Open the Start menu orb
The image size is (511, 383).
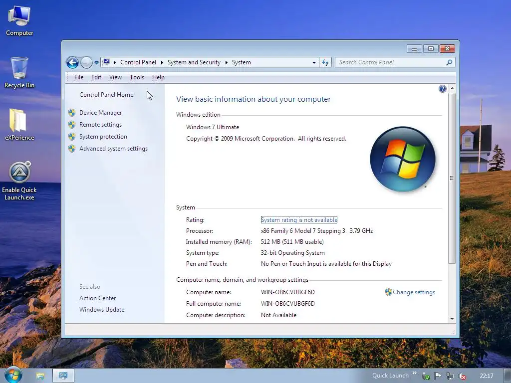(13, 375)
